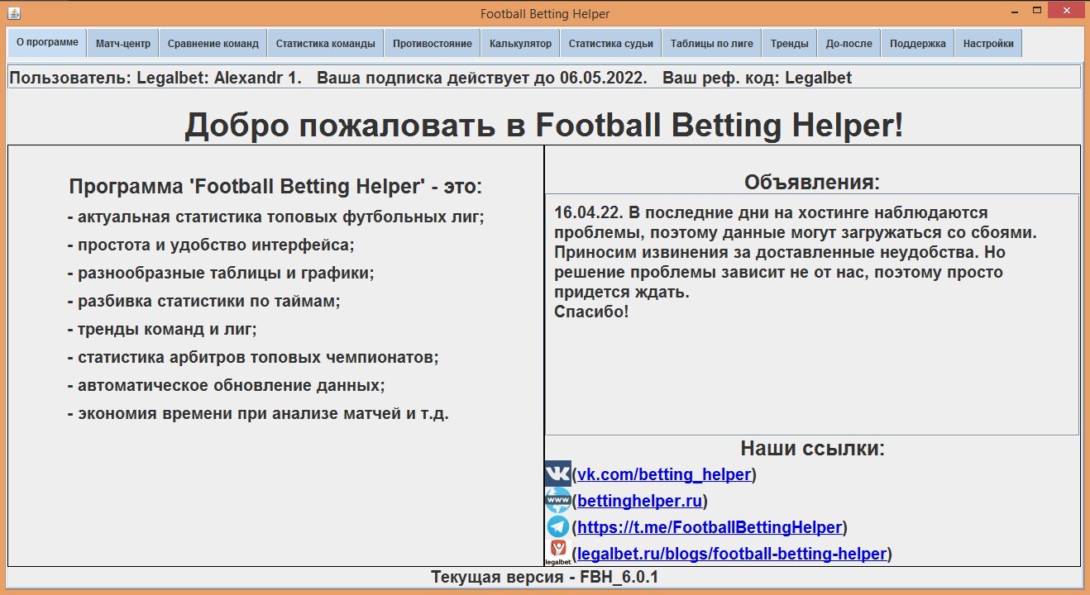Open the "Калькулятор" tab
The width and height of the screenshot is (1090, 595).
tap(520, 44)
